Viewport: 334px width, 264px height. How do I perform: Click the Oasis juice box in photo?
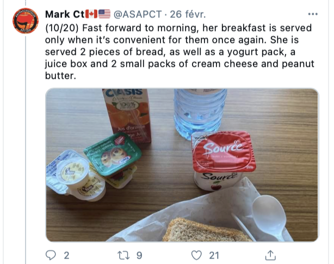point(127,115)
